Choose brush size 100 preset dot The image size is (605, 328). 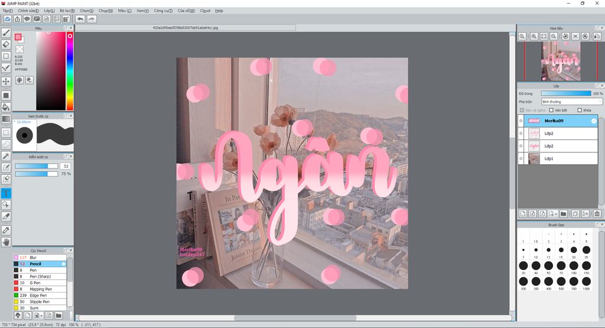point(574,265)
